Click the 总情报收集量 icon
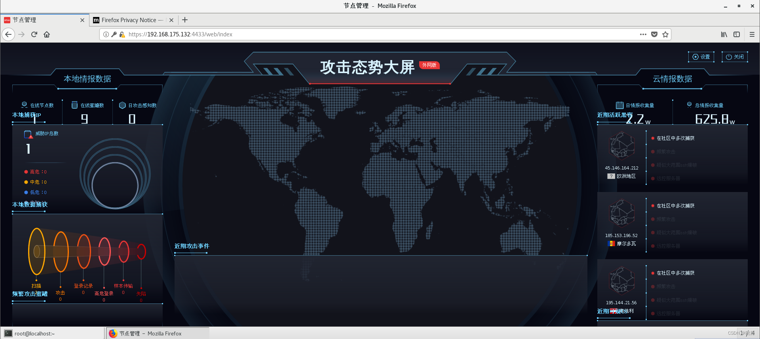The image size is (760, 339). 689,105
